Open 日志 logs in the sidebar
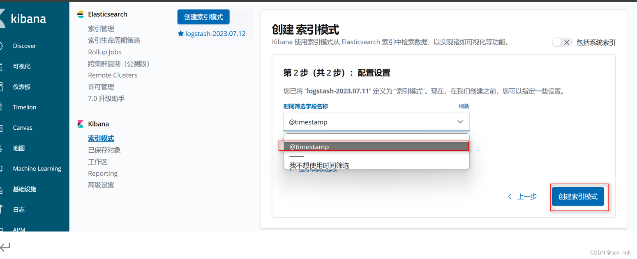Image resolution: width=637 pixels, height=259 pixels. 18,210
